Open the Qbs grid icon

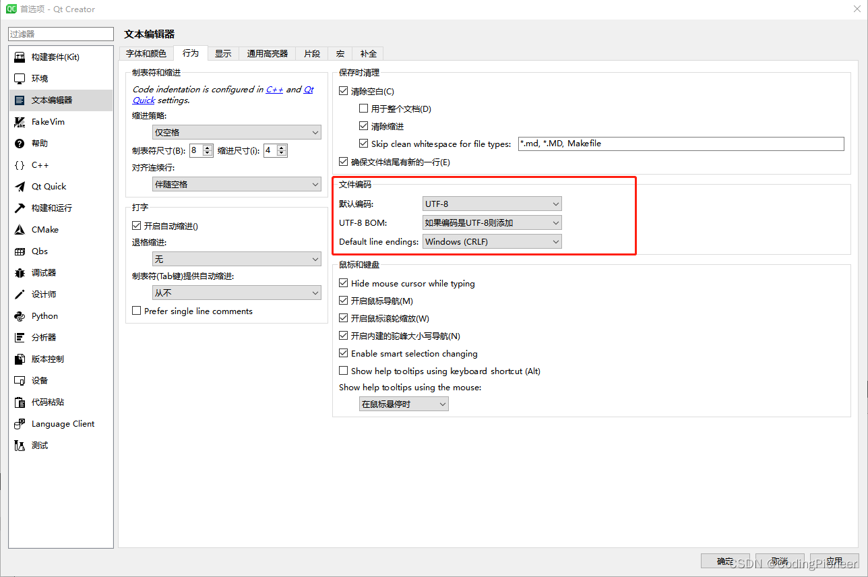[x=20, y=251]
